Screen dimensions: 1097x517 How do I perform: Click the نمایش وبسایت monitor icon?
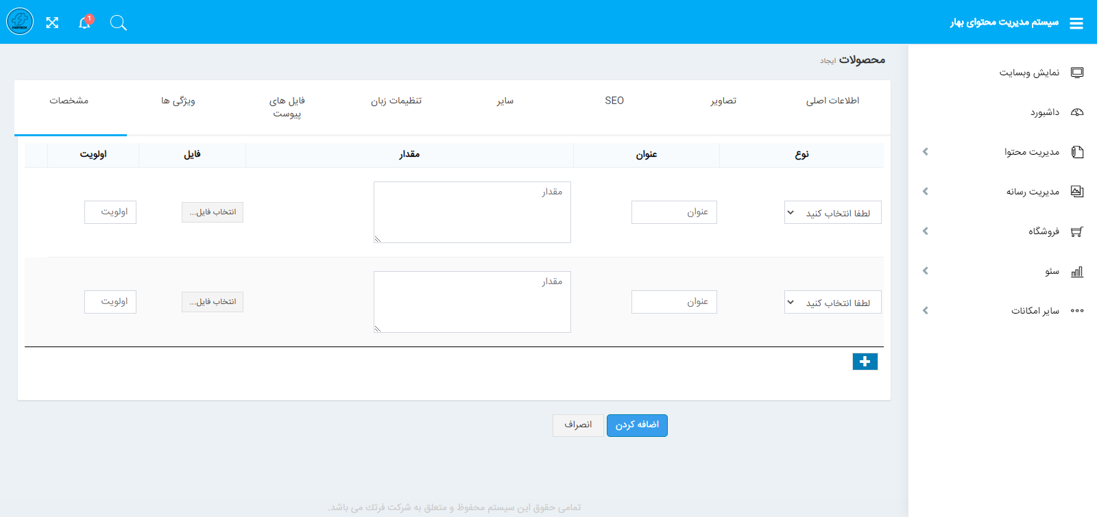point(1077,73)
